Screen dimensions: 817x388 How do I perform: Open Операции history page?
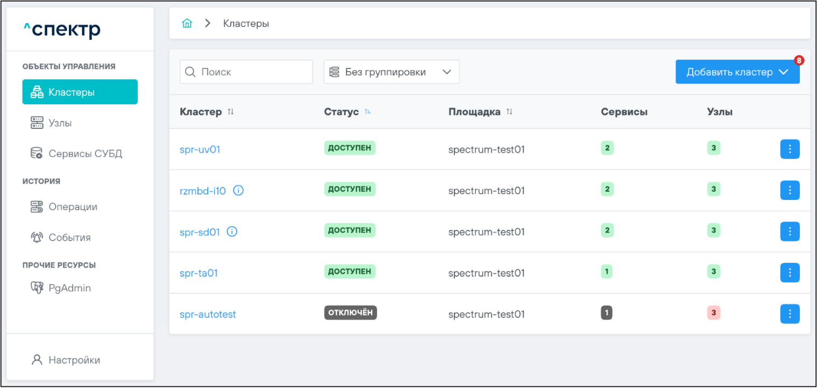pos(73,207)
